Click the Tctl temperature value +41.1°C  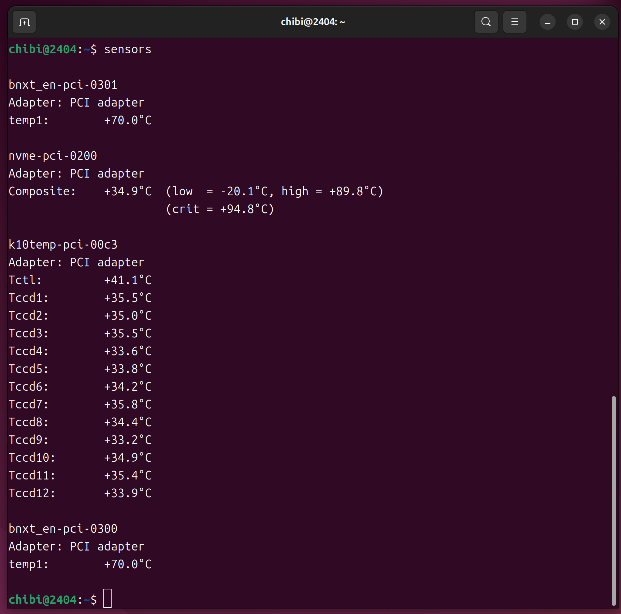[x=128, y=280]
